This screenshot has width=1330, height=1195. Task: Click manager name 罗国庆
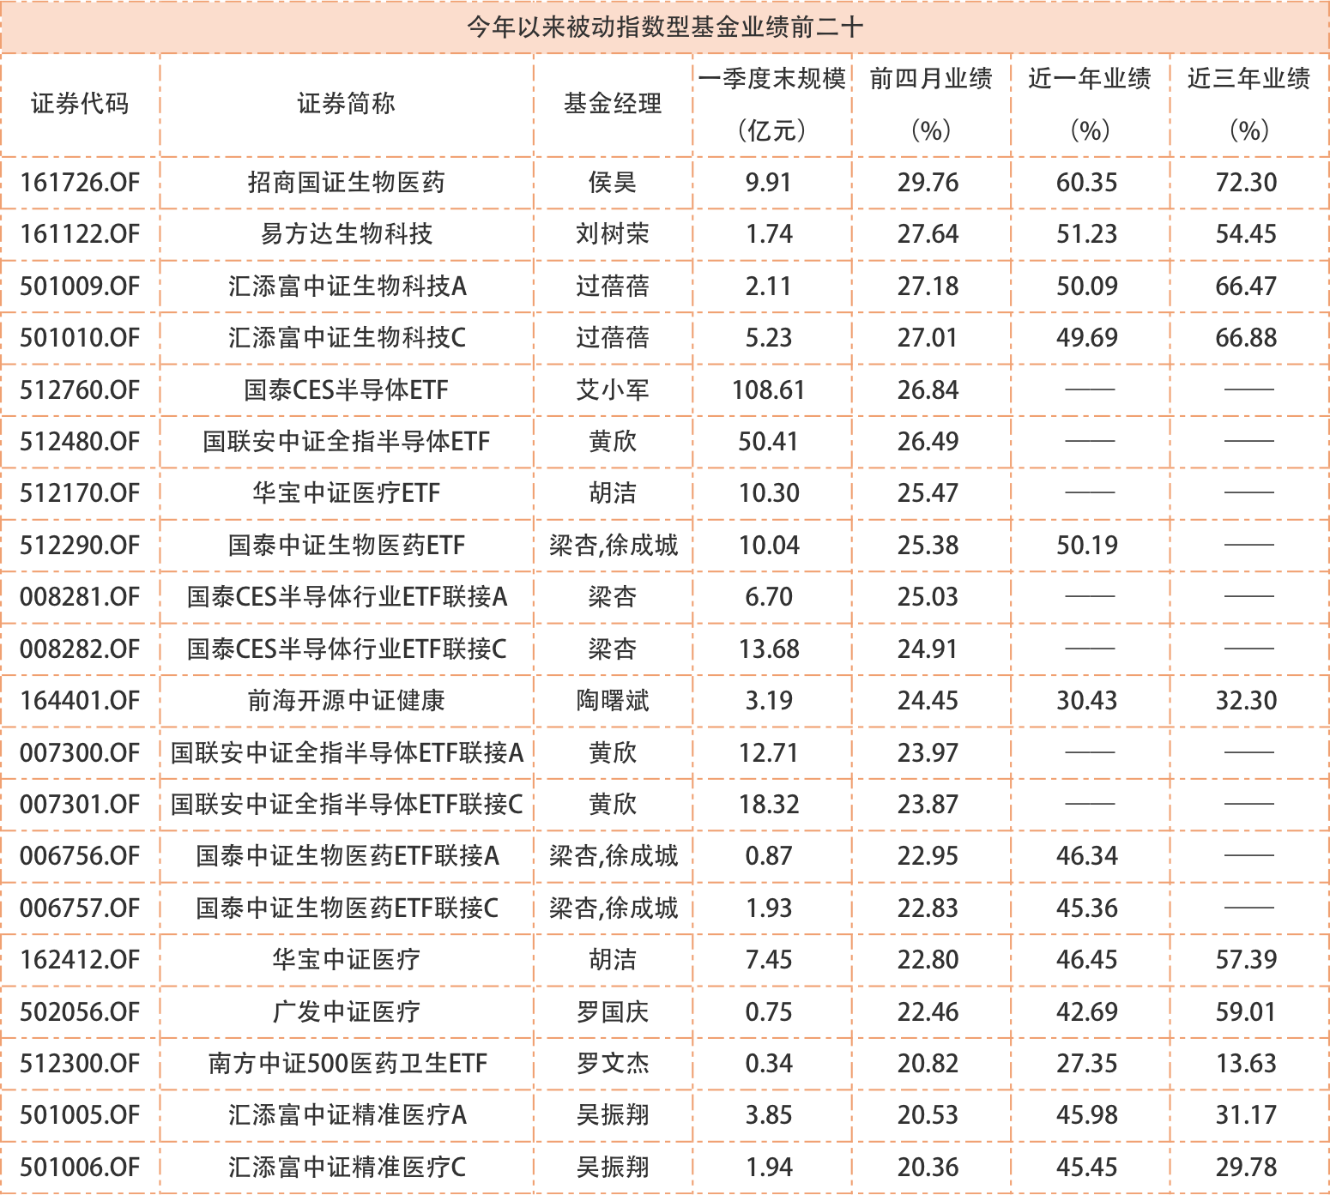tap(613, 1012)
